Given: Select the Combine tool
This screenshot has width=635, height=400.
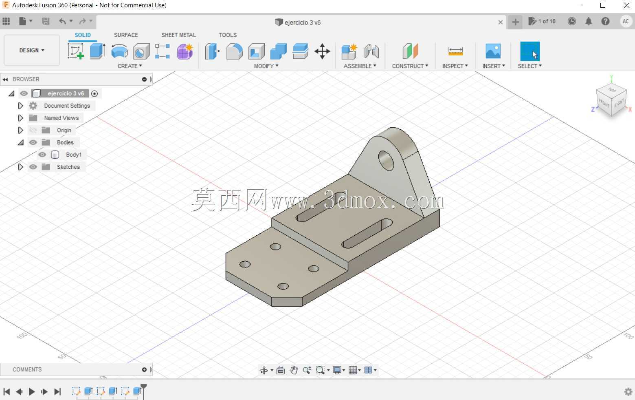Looking at the screenshot, I should tap(279, 51).
